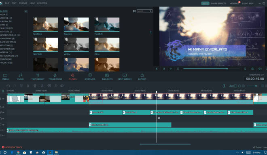Take a snapshot of the preview
Image resolution: width=267 pixels, height=155 pixels.
253,69
